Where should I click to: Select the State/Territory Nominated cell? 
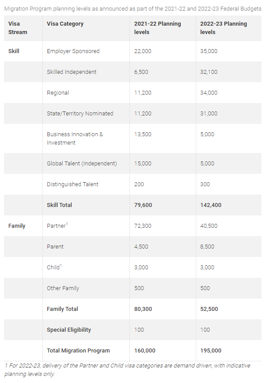(80, 114)
